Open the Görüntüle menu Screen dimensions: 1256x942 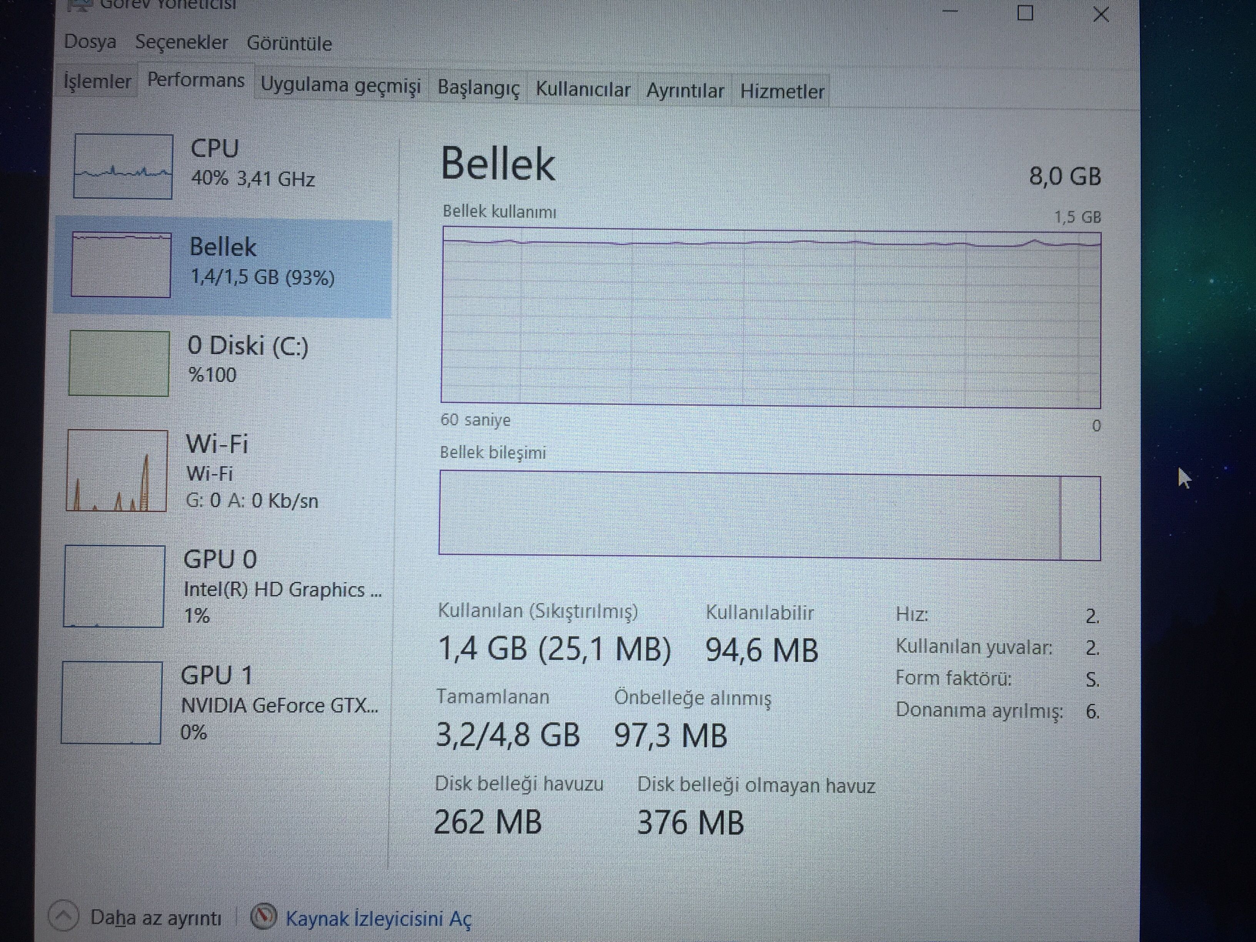(289, 44)
